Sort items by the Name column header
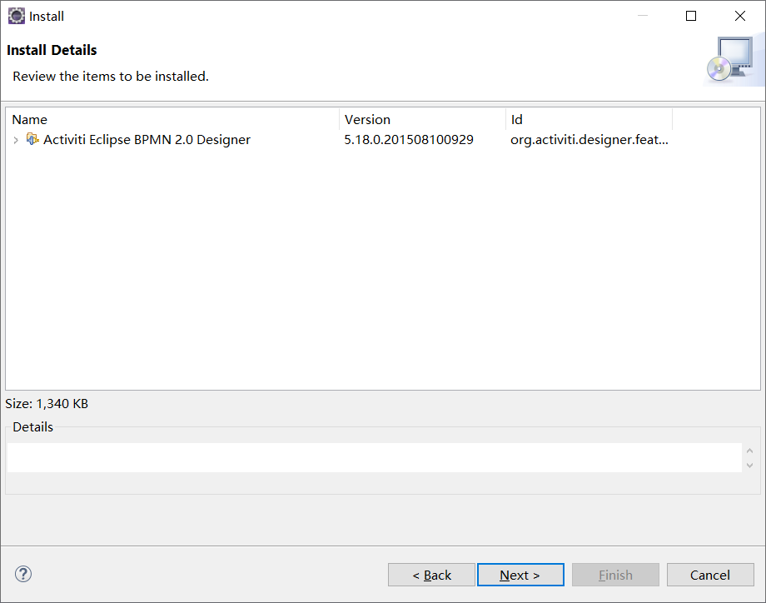Screen dimensions: 766x603 point(173,119)
